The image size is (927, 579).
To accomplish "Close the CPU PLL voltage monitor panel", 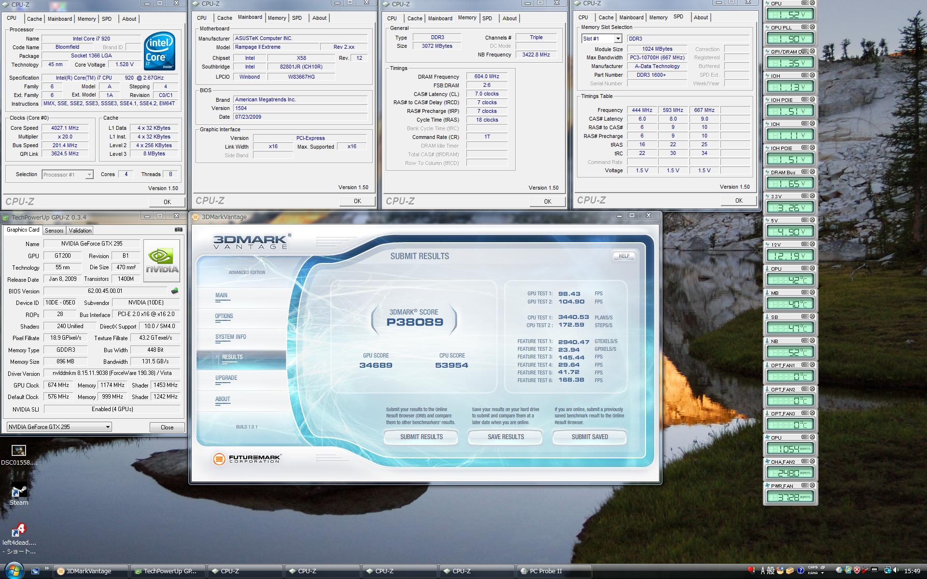I will pyautogui.click(x=812, y=27).
